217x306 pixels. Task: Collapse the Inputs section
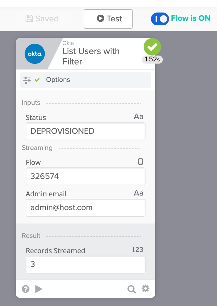31,103
